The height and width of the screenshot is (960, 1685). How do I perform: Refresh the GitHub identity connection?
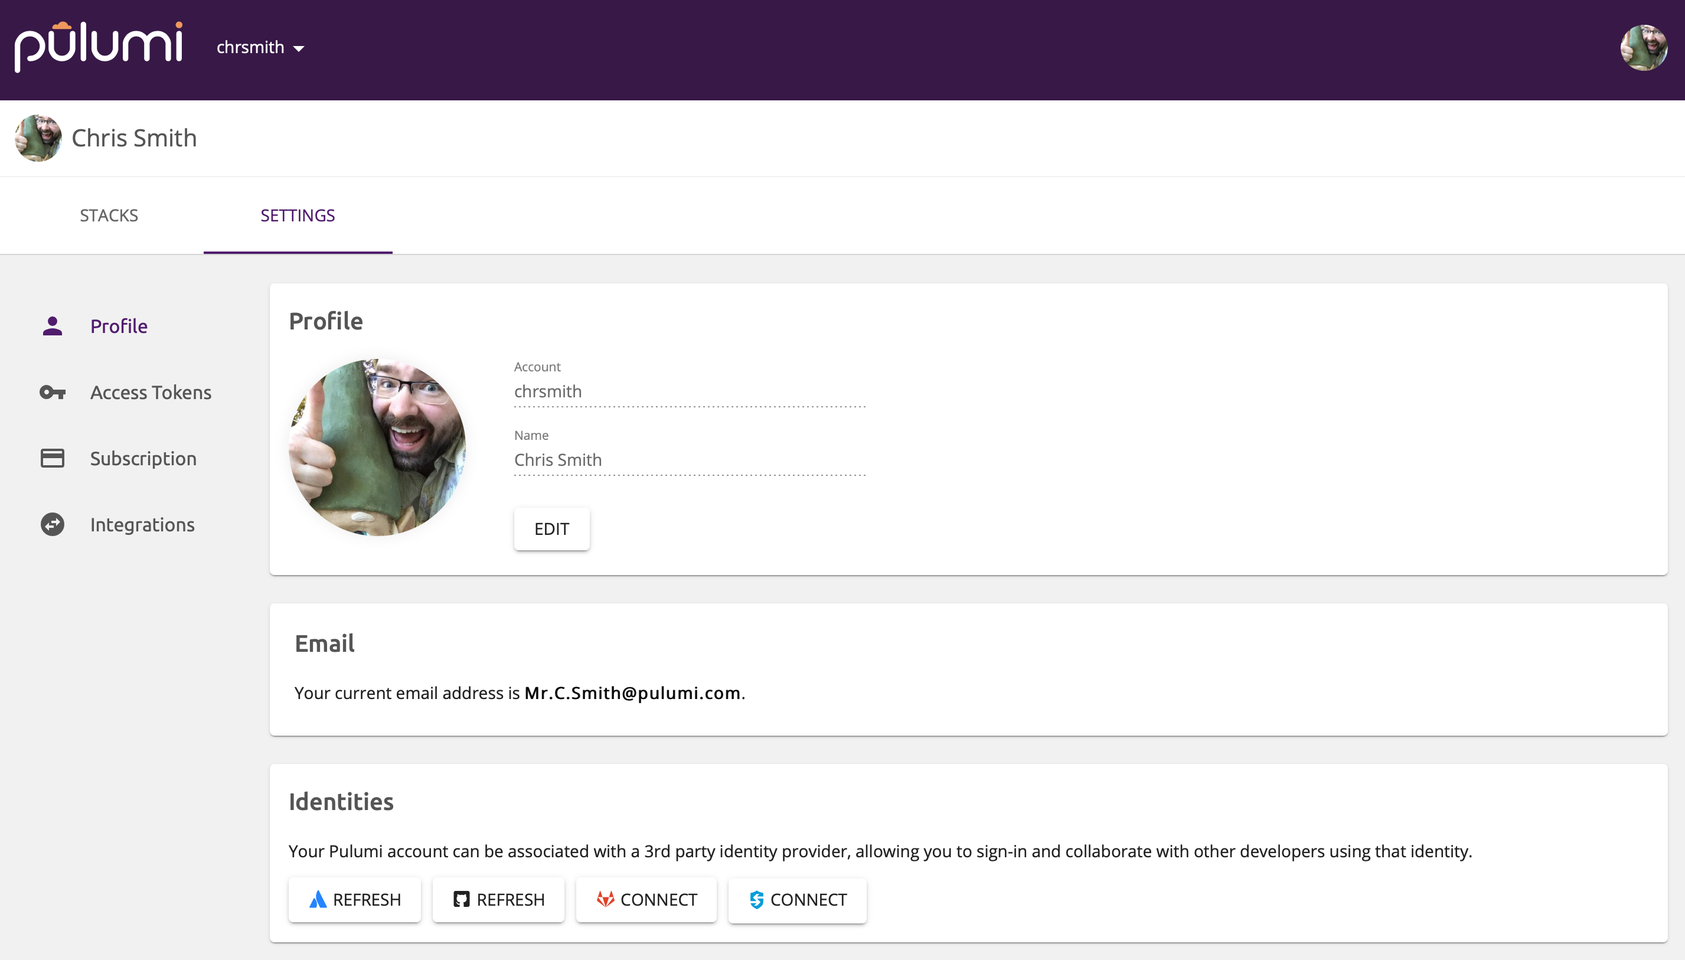[x=498, y=899]
